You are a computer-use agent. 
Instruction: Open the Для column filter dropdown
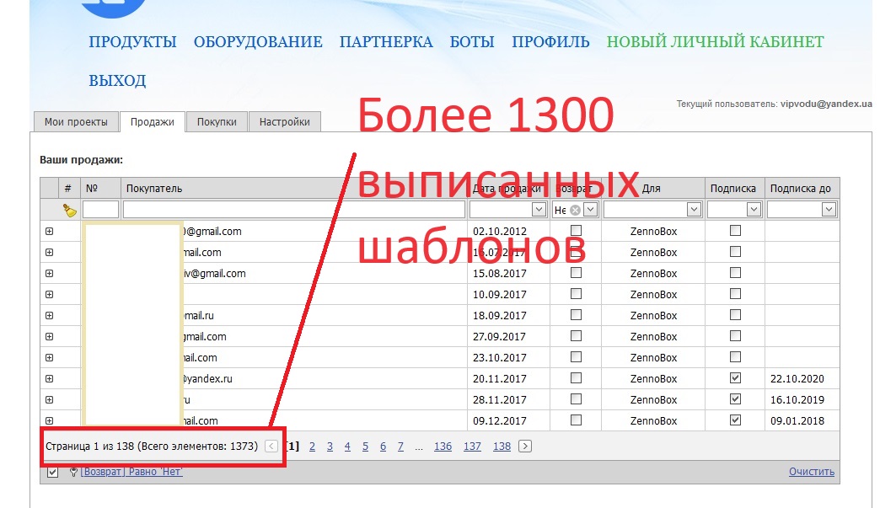point(695,210)
